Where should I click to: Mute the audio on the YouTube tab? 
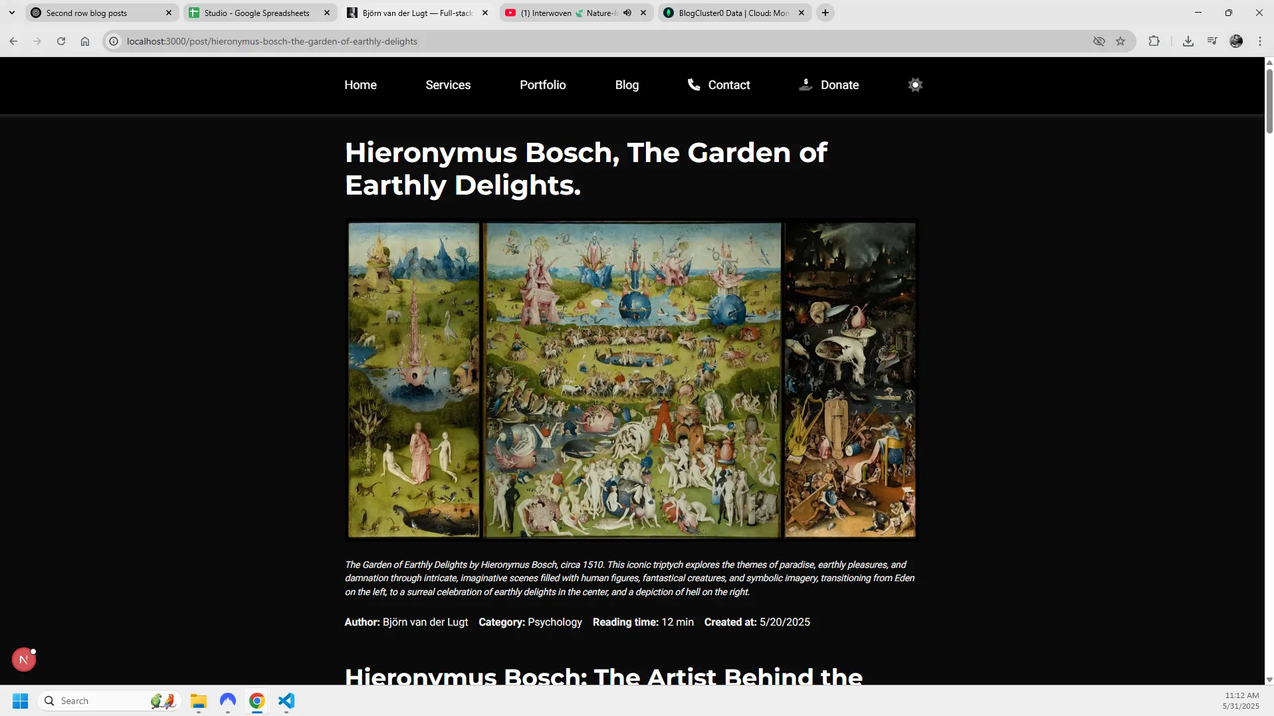tap(627, 13)
